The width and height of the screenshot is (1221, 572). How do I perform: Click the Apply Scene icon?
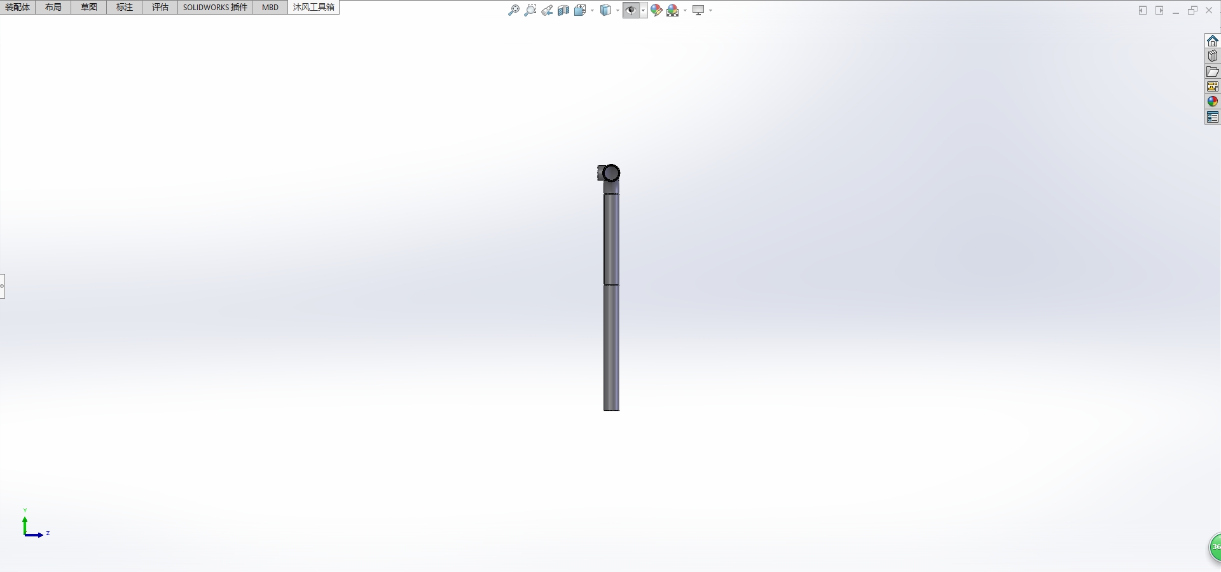click(673, 10)
